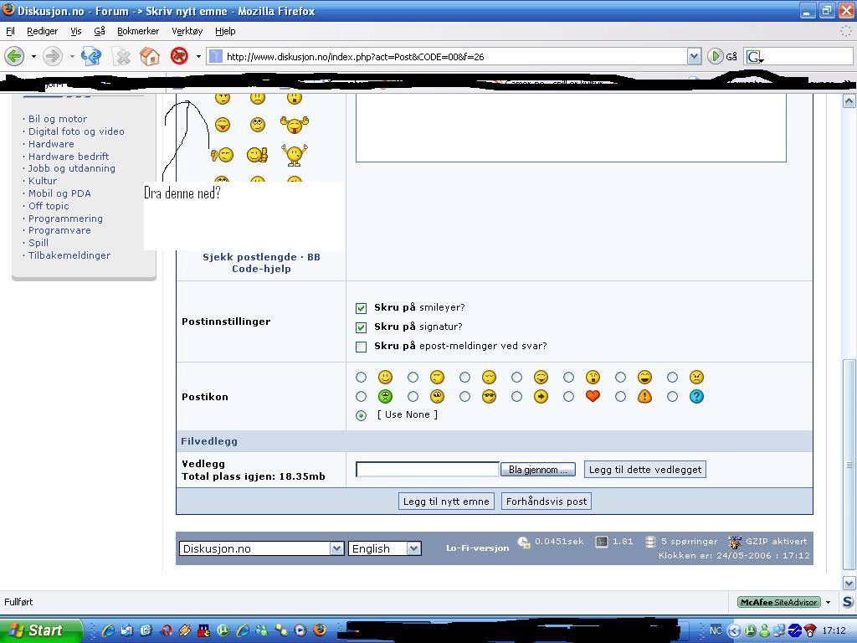Viewport: 857px width, 643px height.
Task: Expand the address bar URL history dropdown
Action: (x=694, y=56)
